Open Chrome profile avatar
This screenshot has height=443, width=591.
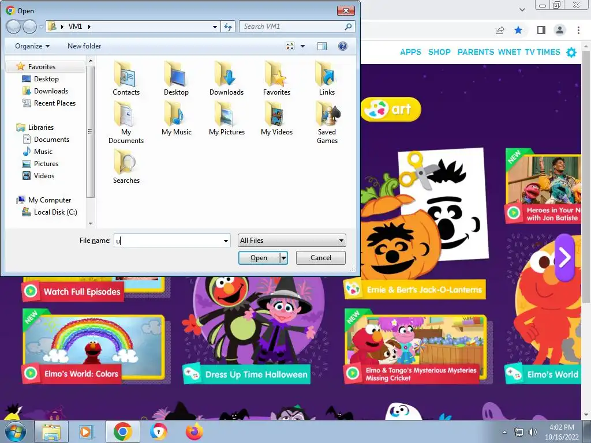(x=560, y=30)
